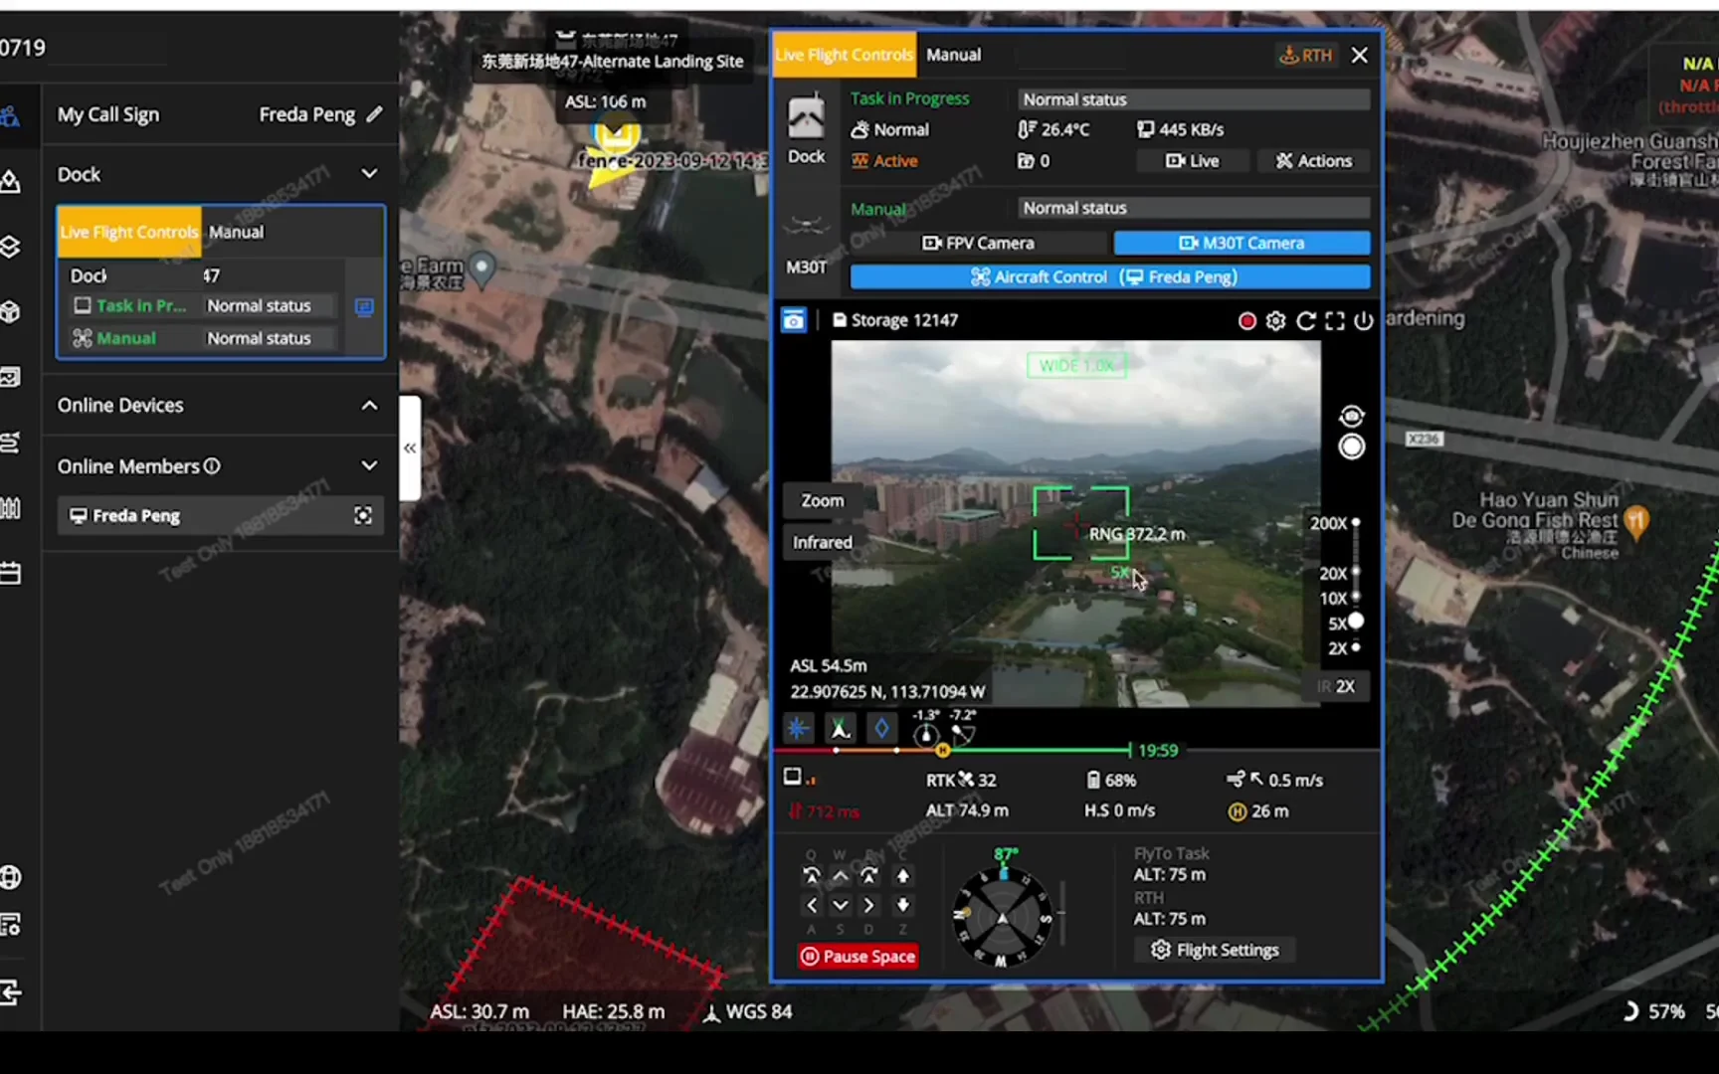Refresh the camera livestream

point(1306,320)
